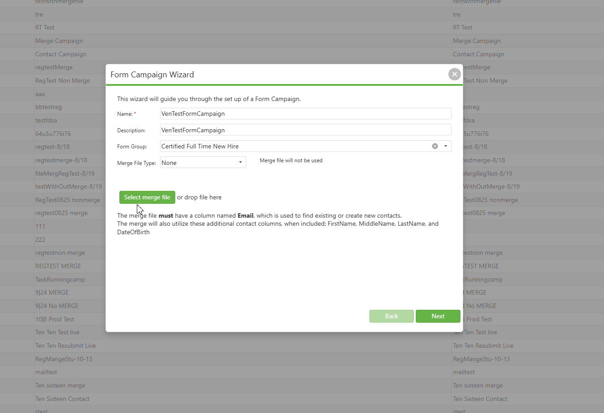Close the Form Campaign Wizard dialog

[454, 74]
